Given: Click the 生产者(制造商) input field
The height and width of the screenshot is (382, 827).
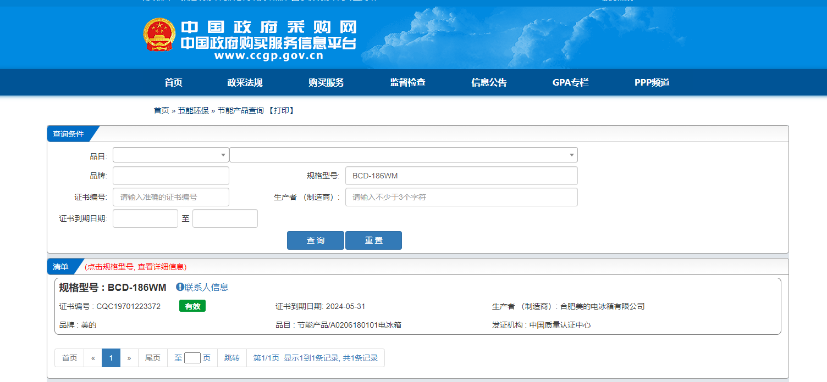Looking at the screenshot, I should pos(461,197).
